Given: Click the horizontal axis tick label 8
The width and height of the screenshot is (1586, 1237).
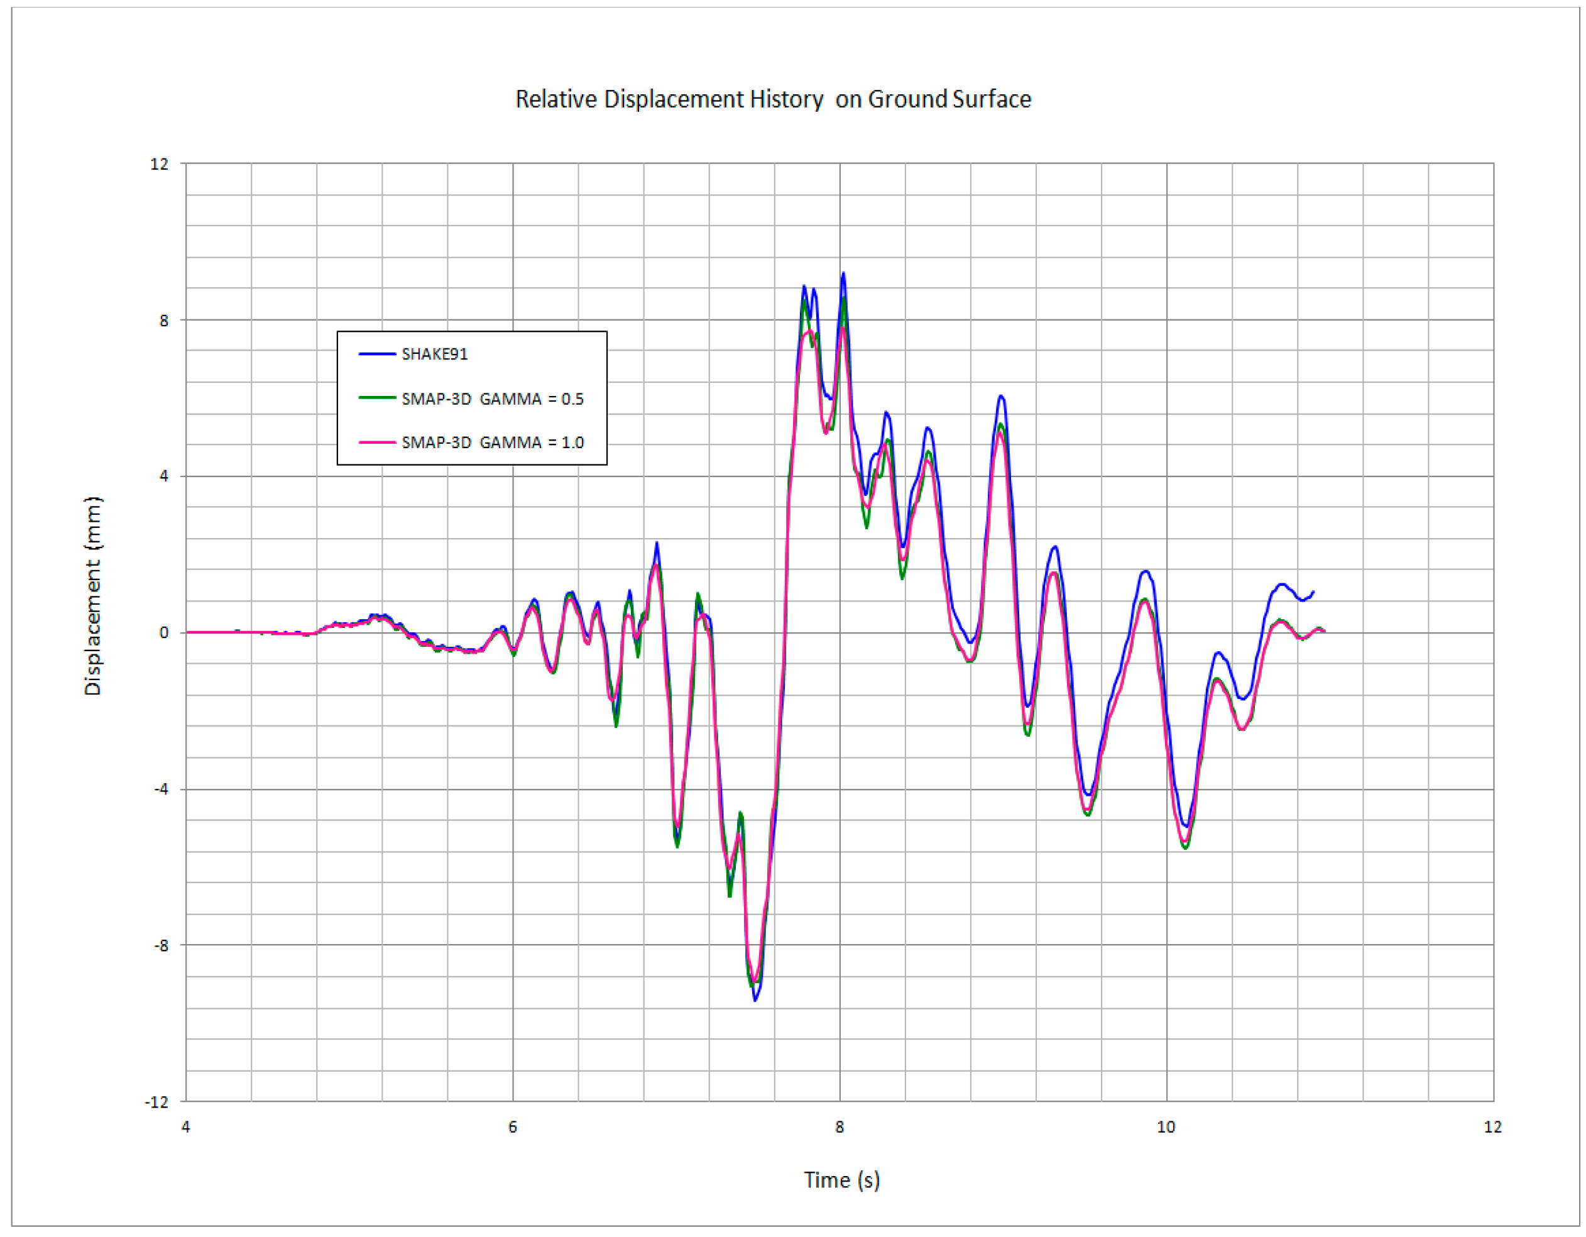Looking at the screenshot, I should [839, 1126].
